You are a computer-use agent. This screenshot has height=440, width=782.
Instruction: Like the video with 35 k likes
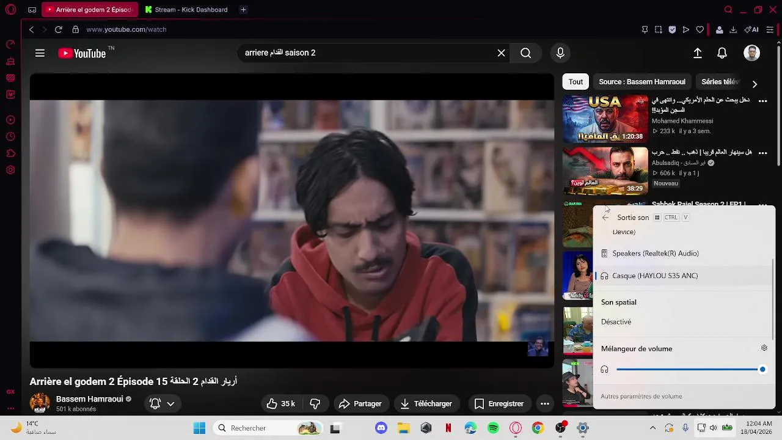click(281, 404)
